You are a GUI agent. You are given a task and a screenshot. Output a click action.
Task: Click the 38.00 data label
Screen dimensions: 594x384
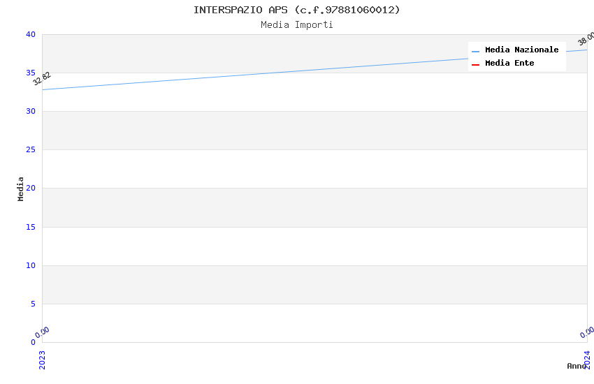click(586, 38)
